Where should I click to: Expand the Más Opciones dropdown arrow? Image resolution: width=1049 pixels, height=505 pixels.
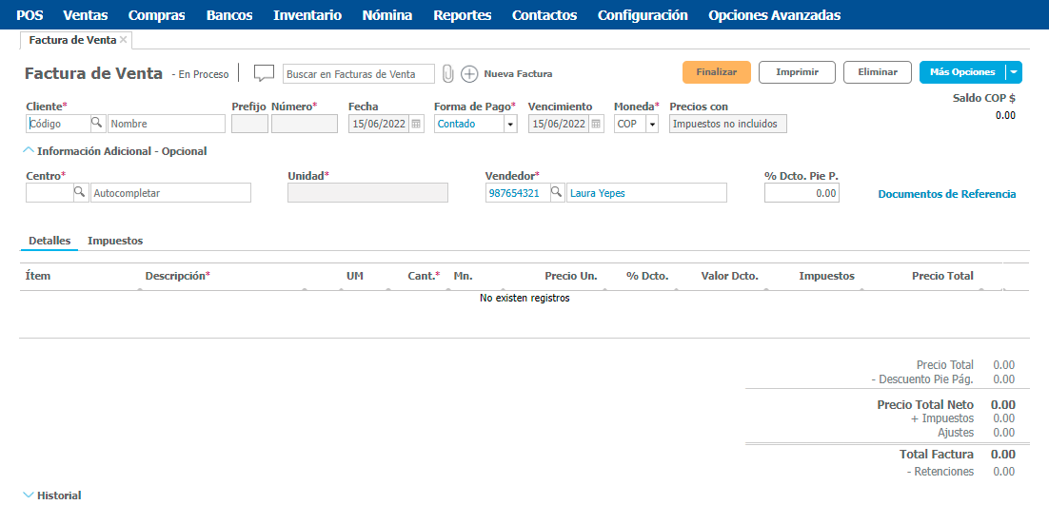coord(1014,72)
